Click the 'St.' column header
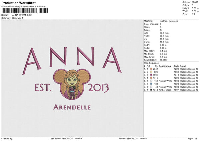The image size is (200, 141). tap(156, 66)
